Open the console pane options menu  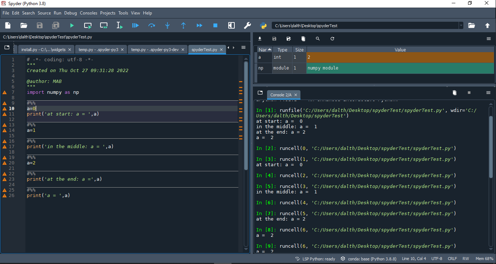click(x=488, y=93)
